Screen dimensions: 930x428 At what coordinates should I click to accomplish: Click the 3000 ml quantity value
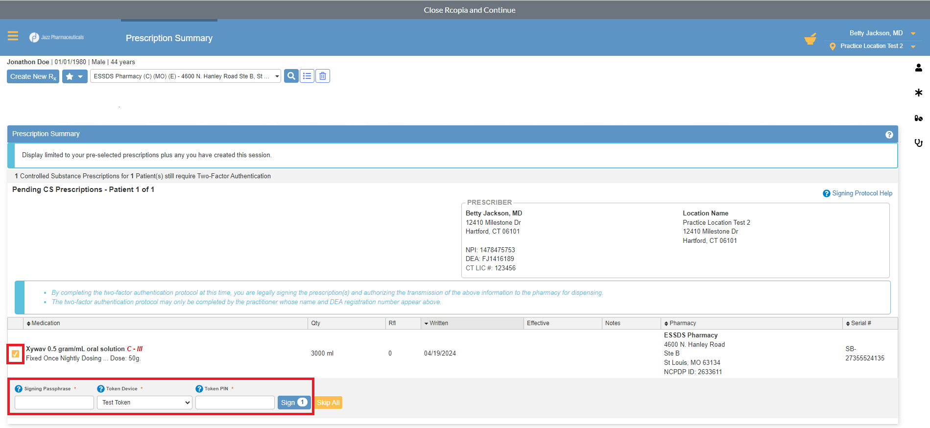click(322, 354)
